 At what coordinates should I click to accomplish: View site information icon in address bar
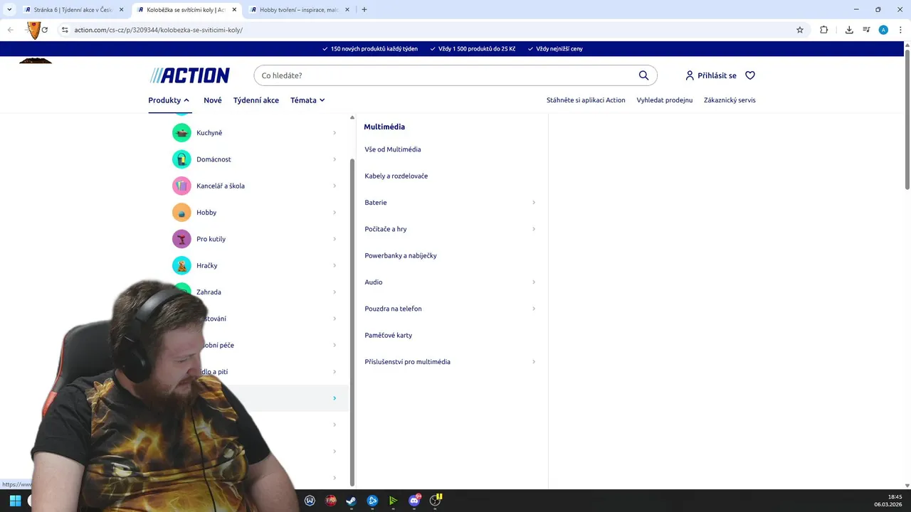[x=65, y=30]
